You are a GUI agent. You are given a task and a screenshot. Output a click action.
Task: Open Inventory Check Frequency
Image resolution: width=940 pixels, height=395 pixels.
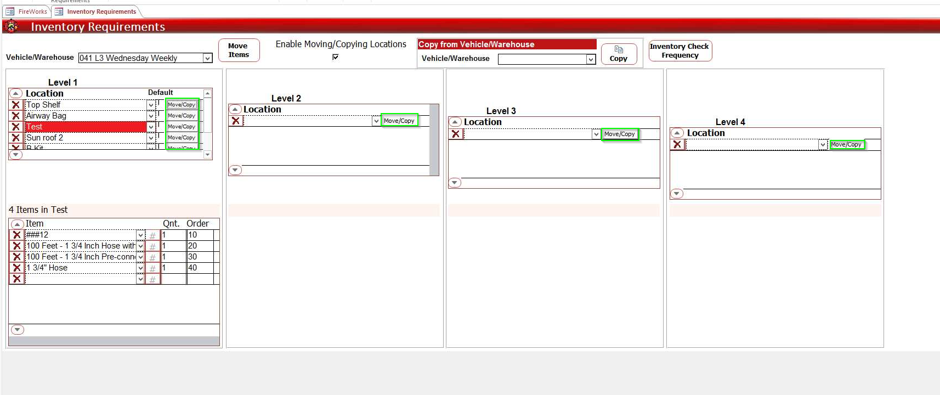pos(679,51)
